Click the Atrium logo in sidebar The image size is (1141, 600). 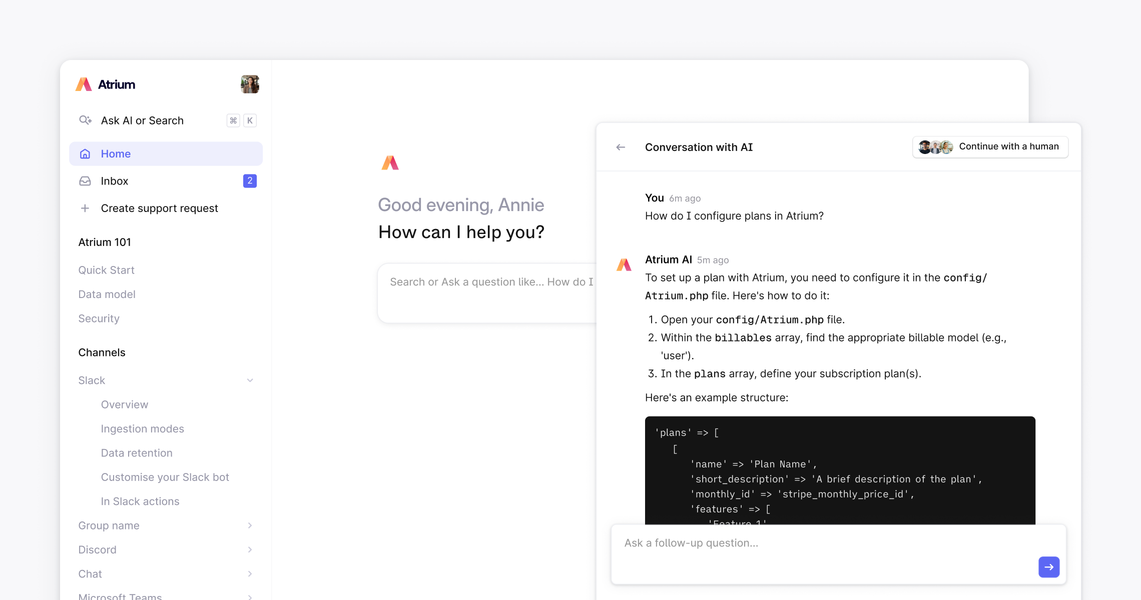click(106, 84)
